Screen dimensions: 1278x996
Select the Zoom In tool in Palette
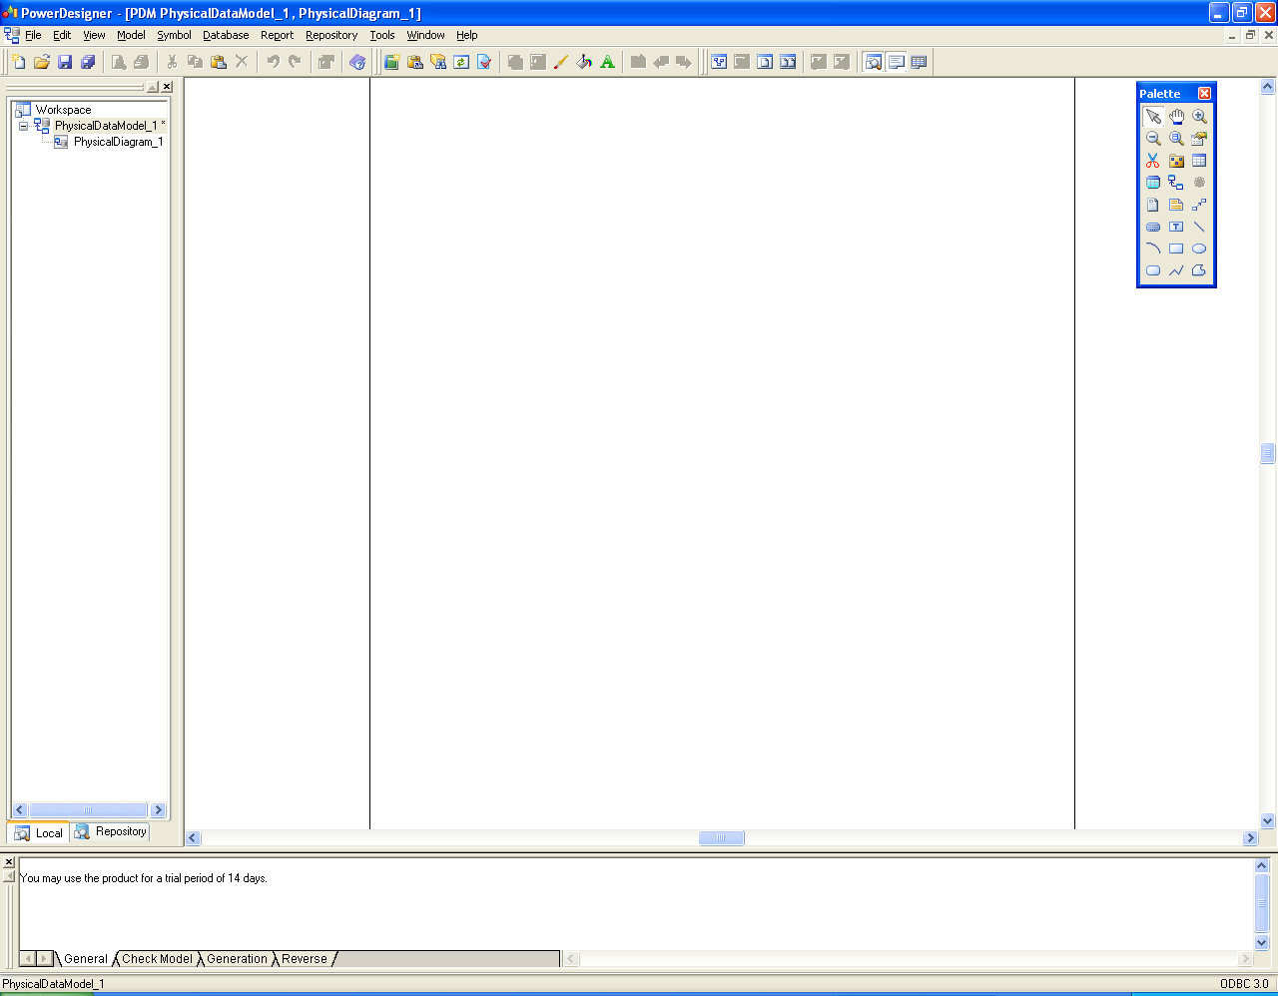[x=1199, y=117]
